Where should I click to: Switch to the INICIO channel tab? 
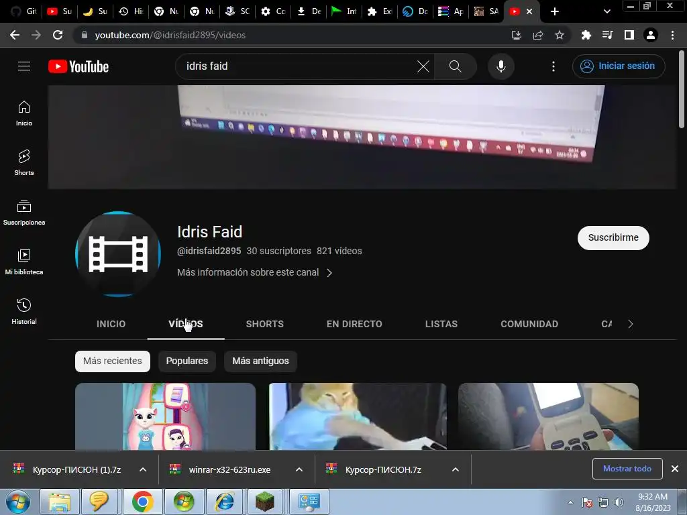(111, 324)
